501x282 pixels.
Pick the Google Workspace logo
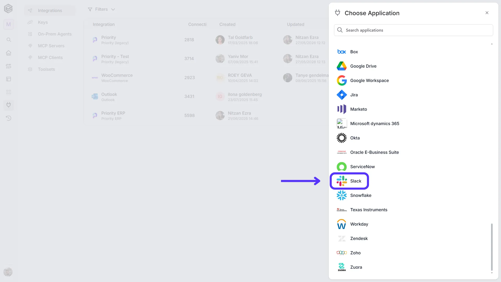click(x=342, y=80)
